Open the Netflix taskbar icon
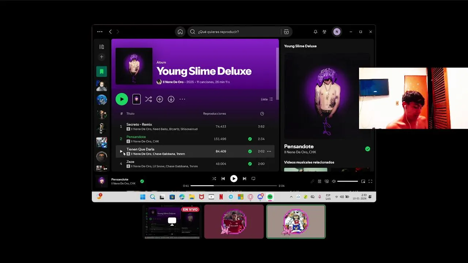Screen dimensions: 468x263 pyautogui.click(x=221, y=197)
